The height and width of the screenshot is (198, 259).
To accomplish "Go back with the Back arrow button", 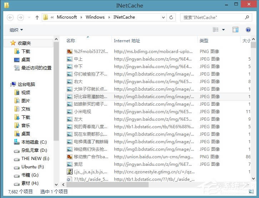I will tap(10, 18).
